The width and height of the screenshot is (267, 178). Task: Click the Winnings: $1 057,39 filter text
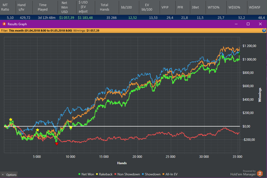pyautogui.click(x=86, y=30)
